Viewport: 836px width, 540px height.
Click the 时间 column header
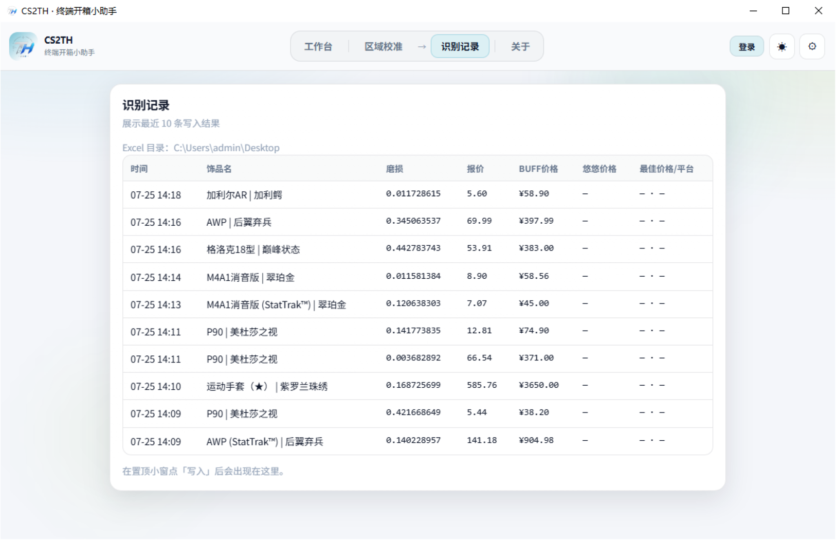(x=139, y=169)
